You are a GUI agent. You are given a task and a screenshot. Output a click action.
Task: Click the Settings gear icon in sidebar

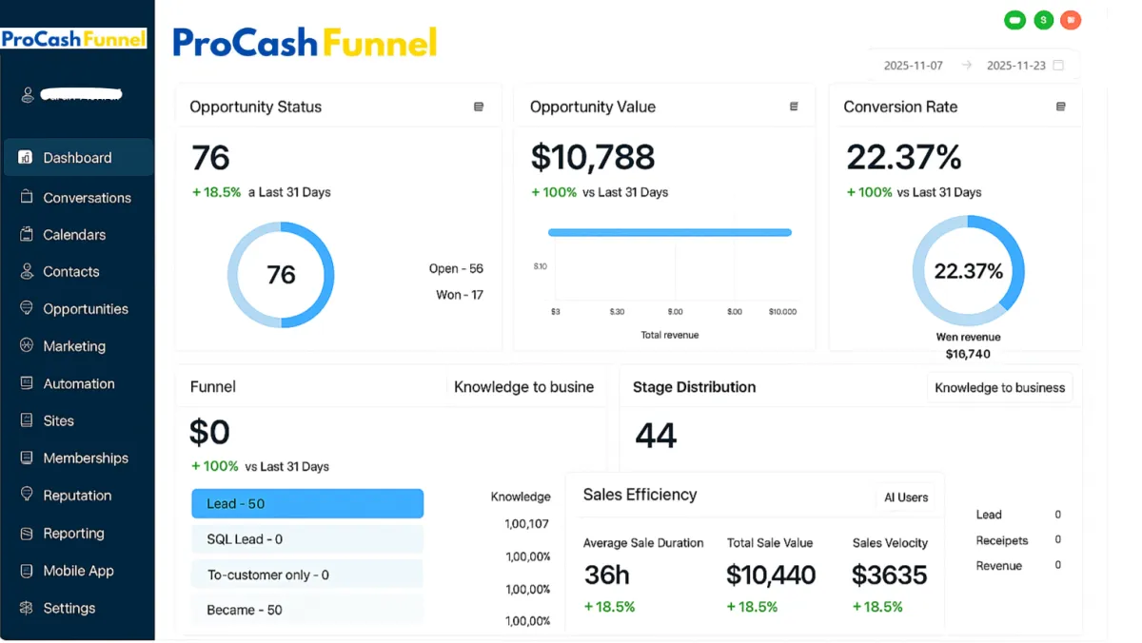point(26,608)
